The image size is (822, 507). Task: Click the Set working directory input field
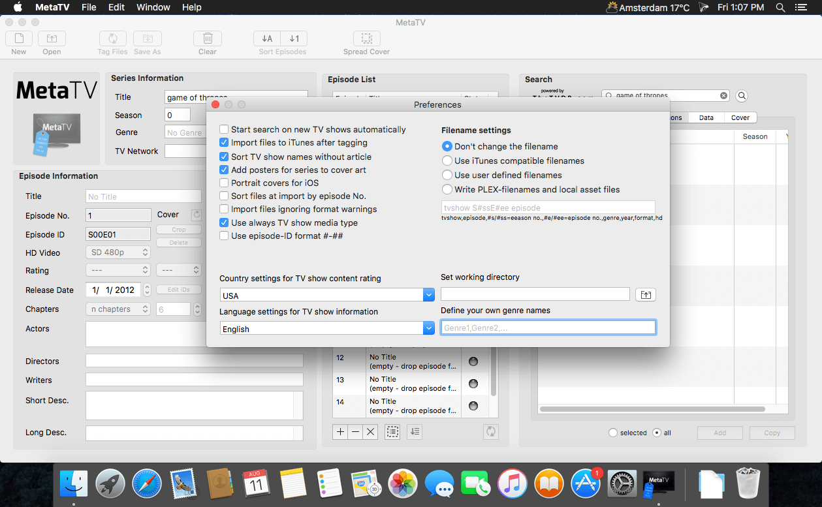(x=535, y=294)
